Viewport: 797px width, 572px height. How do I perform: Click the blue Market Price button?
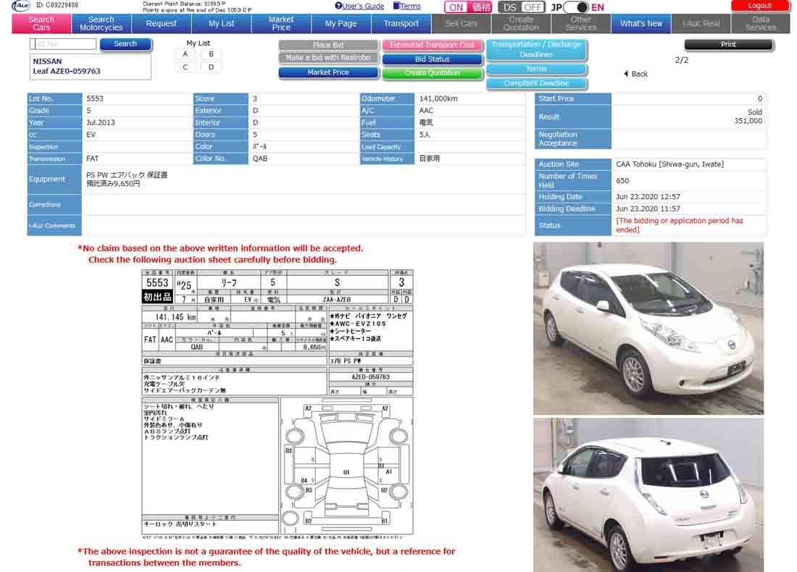tap(328, 72)
